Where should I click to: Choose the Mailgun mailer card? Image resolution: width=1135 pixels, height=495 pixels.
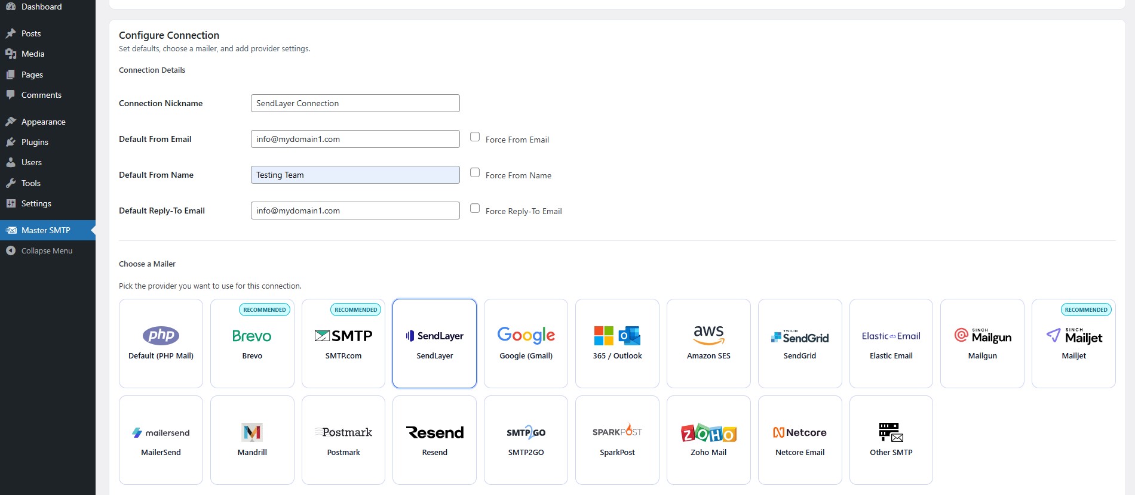point(982,344)
